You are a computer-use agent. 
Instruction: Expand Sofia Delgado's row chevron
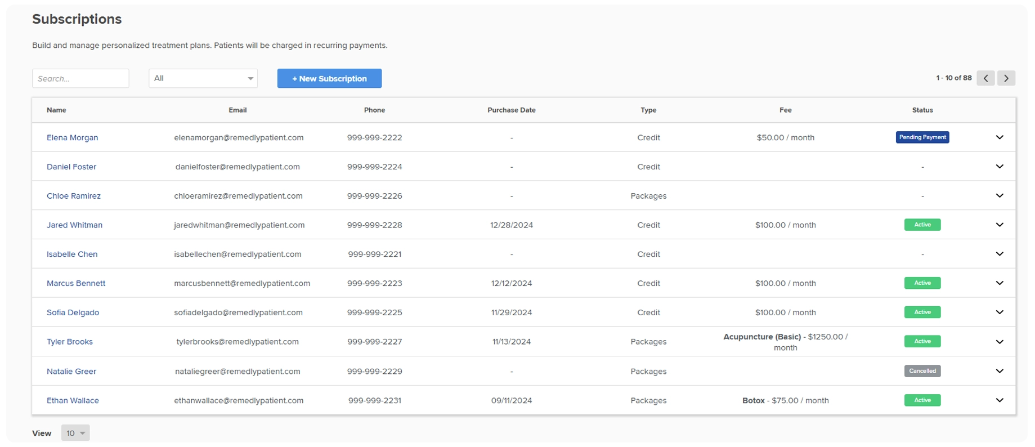999,312
